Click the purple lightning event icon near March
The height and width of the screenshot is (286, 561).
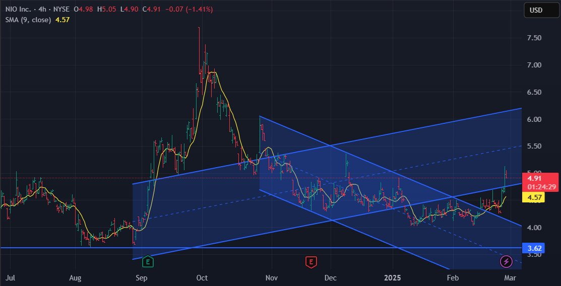(506, 262)
